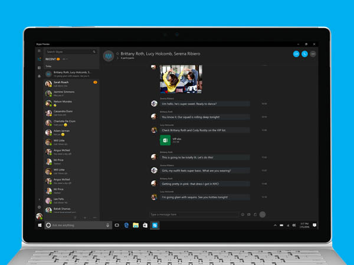
Task: Click the Type a message here box
Action: click(194, 214)
